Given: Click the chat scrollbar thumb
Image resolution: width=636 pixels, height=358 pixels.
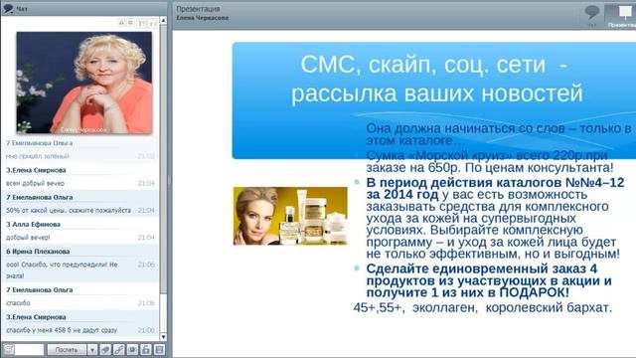Looking at the screenshot, I should (163, 158).
